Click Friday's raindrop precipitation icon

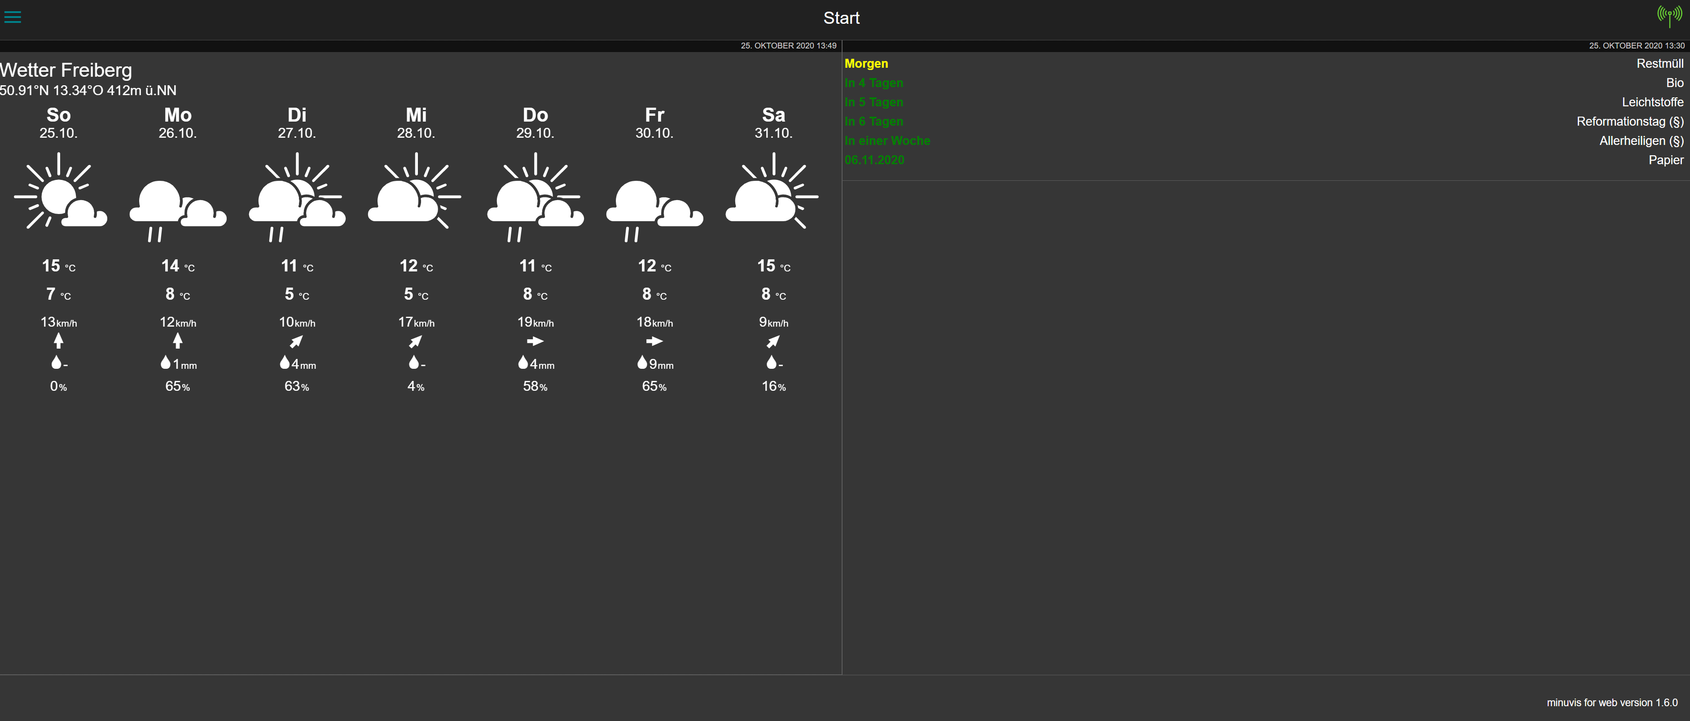coord(642,363)
